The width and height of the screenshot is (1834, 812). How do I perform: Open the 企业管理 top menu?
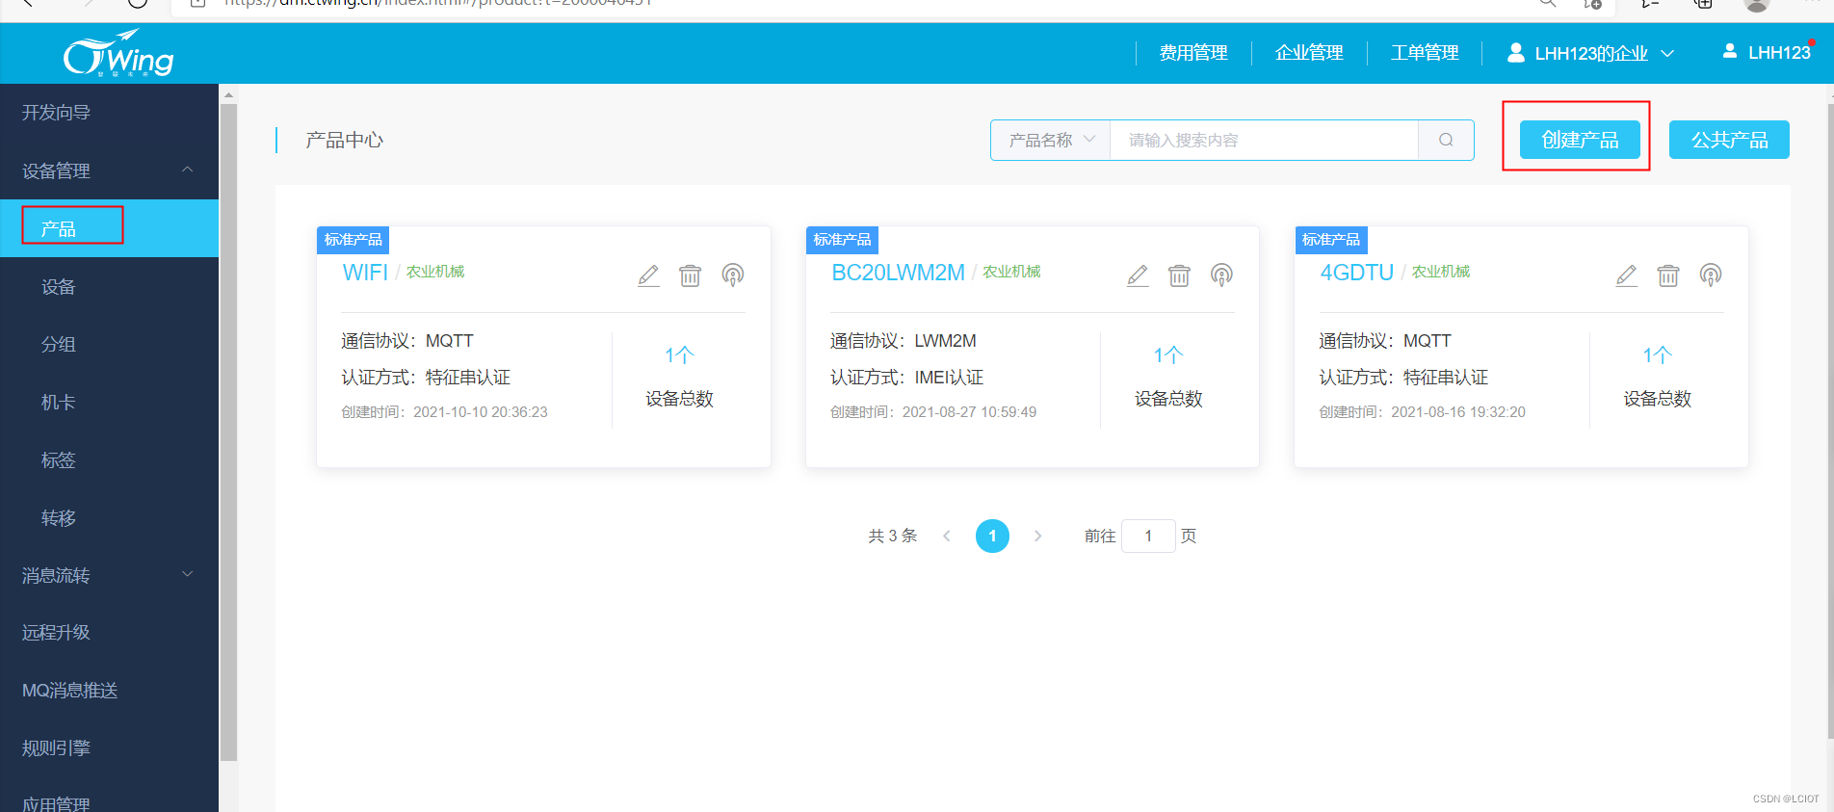coord(1309,53)
